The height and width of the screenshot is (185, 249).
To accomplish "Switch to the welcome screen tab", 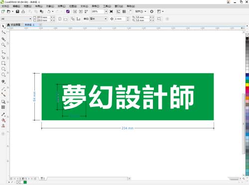I will click(x=14, y=25).
